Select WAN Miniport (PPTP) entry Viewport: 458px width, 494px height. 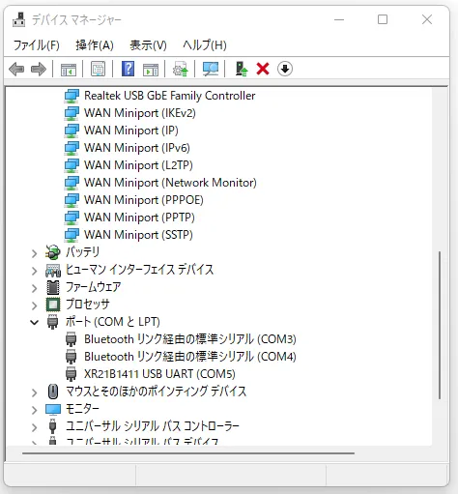[x=139, y=218]
